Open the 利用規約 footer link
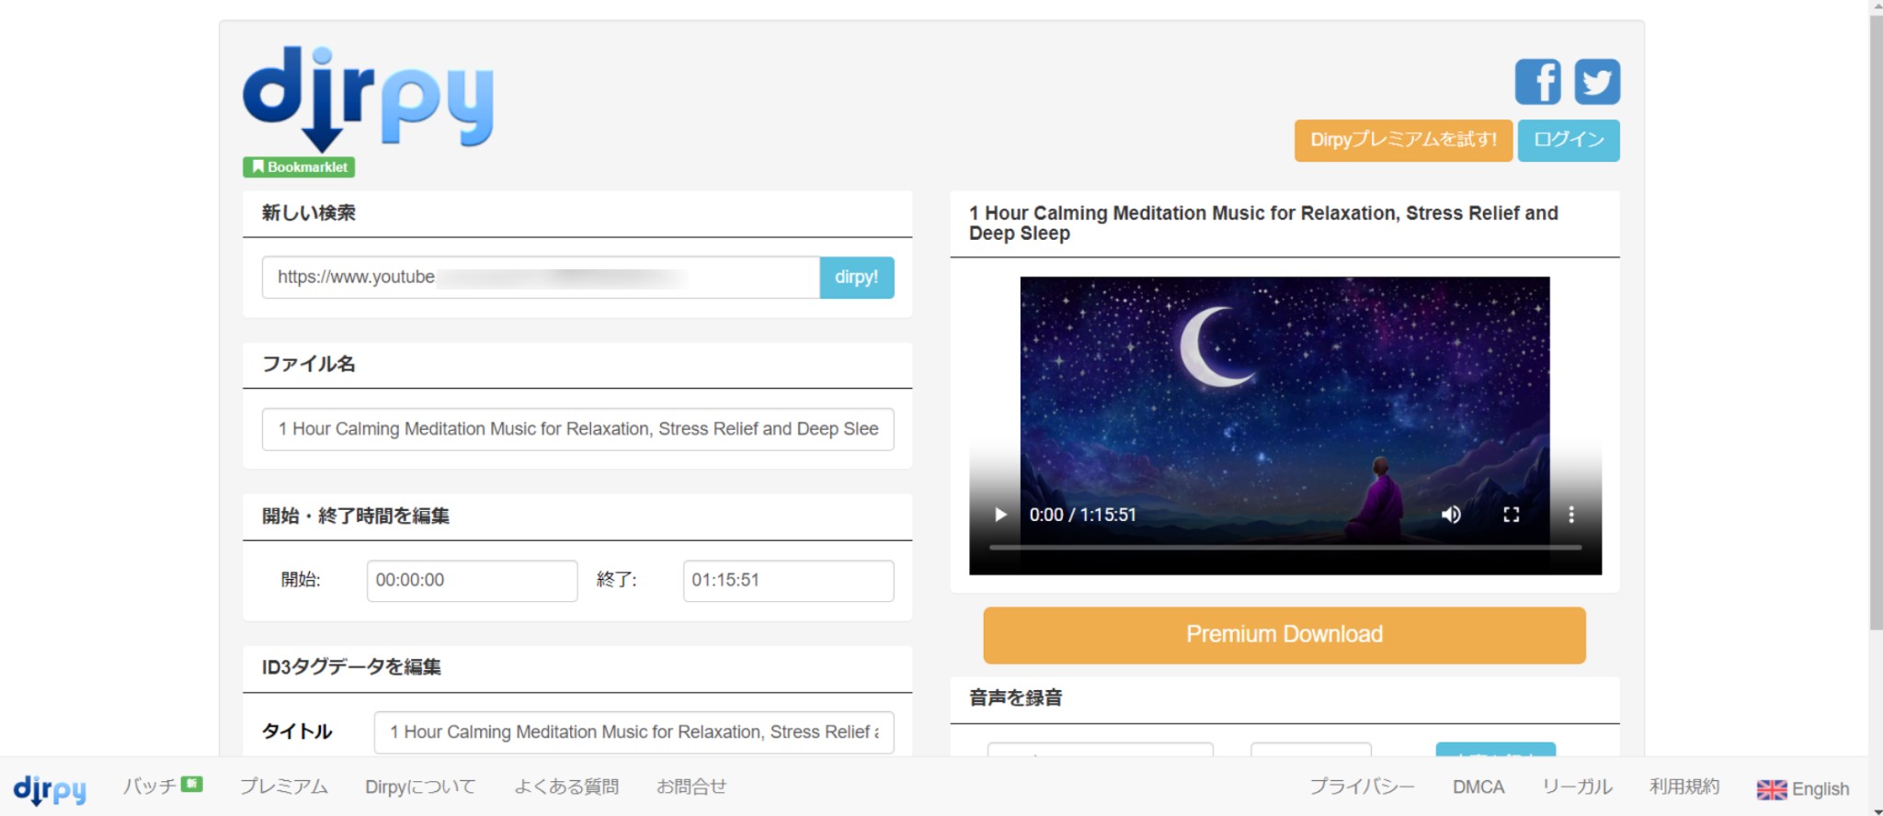This screenshot has height=816, width=1883. [x=1684, y=787]
